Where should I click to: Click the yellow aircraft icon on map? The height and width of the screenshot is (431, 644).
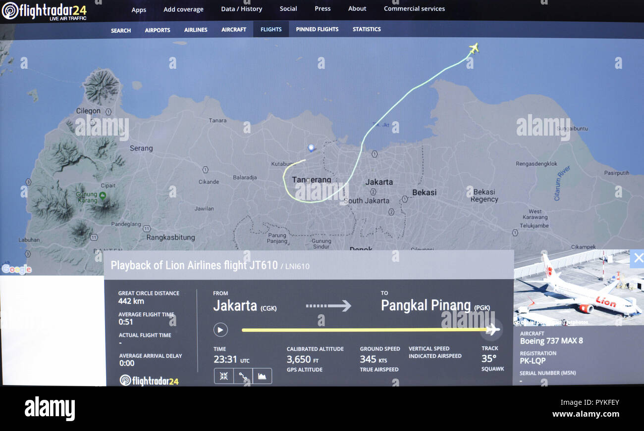(x=474, y=48)
